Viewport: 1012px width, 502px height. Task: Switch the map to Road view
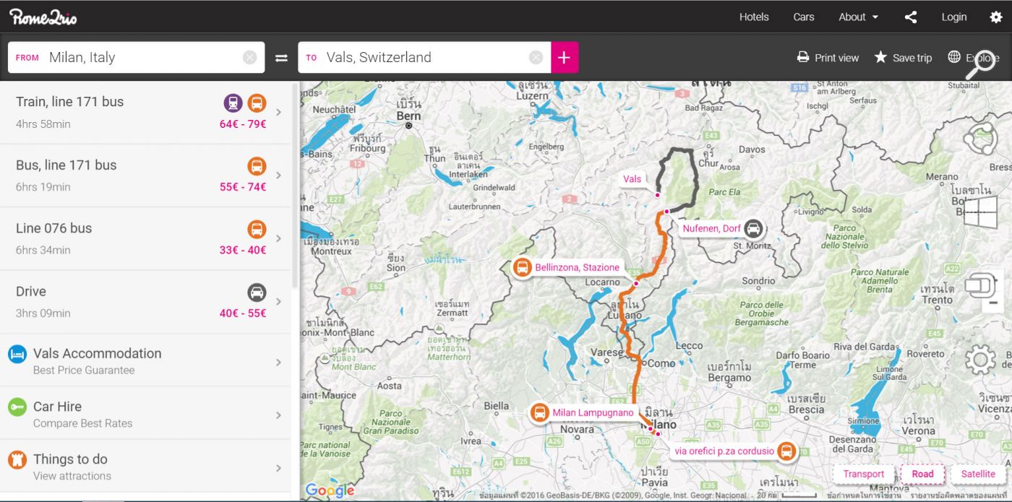tap(922, 474)
